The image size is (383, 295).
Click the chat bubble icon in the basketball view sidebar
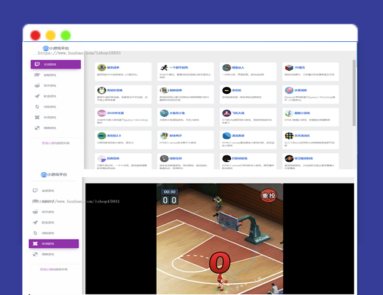pyautogui.click(x=35, y=191)
